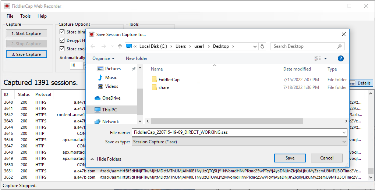The width and height of the screenshot is (375, 190).
Task: Open the Help menu
Action: [x=42, y=16]
